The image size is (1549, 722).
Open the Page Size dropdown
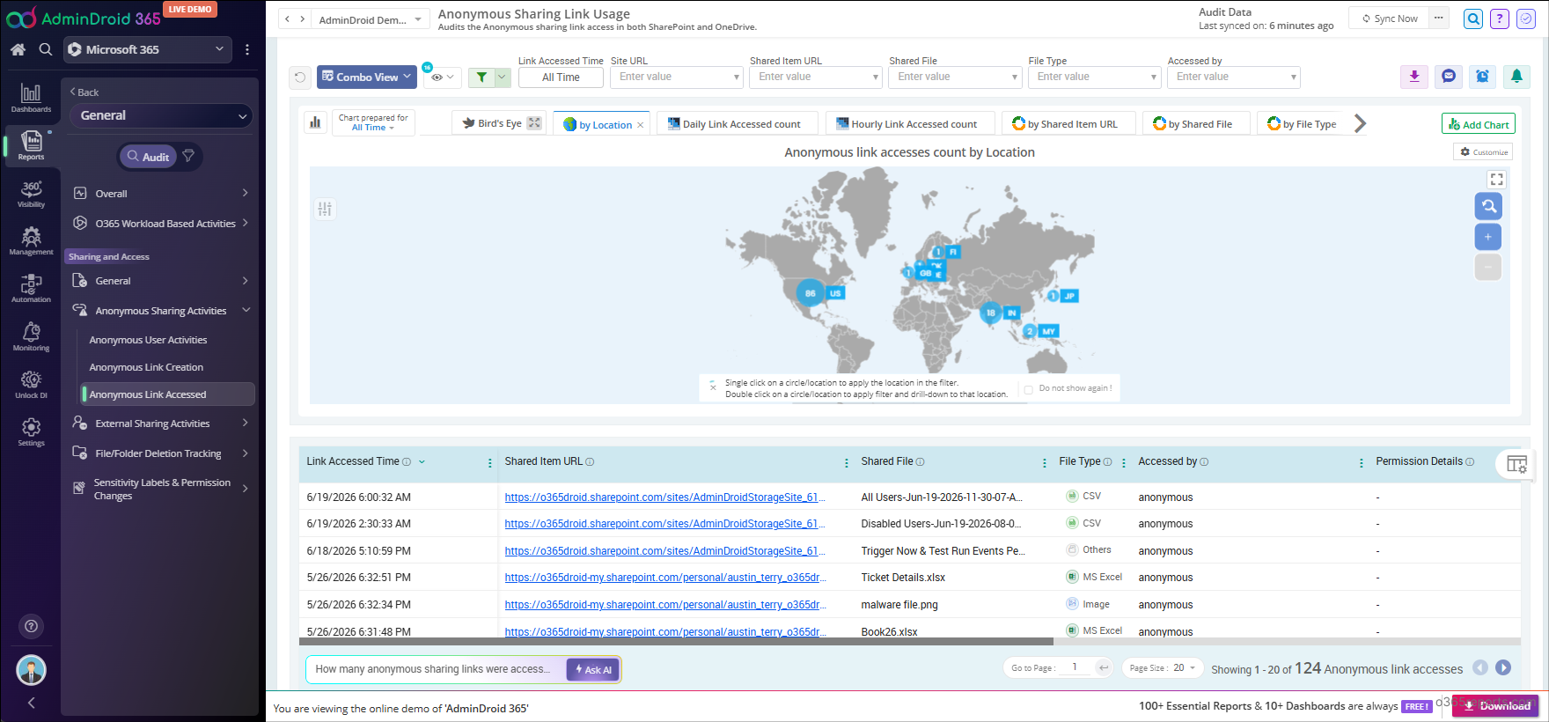[x=1162, y=667]
